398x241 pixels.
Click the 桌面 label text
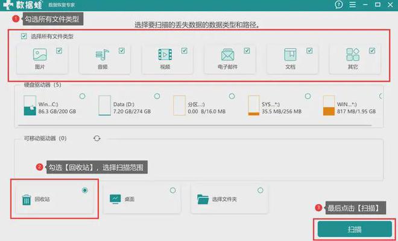pos(130,200)
